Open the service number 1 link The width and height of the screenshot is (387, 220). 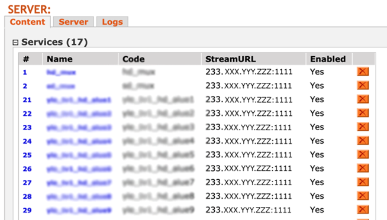click(x=25, y=72)
